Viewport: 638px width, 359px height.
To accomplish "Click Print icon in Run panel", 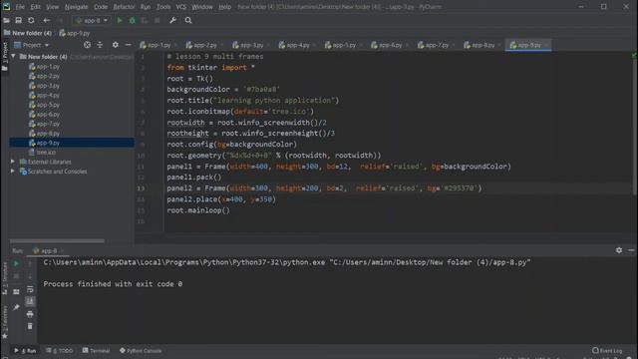I will [x=30, y=314].
